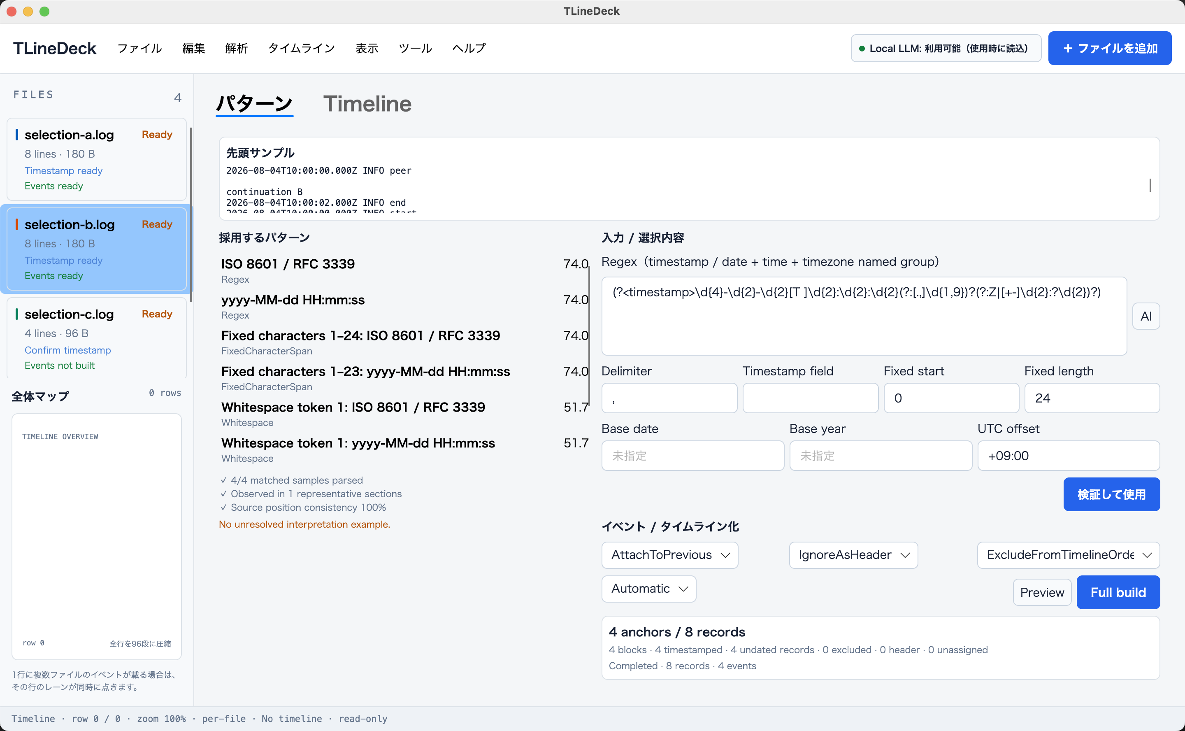The width and height of the screenshot is (1185, 731).
Task: Click the status bar read-only entry
Action: pyautogui.click(x=363, y=718)
